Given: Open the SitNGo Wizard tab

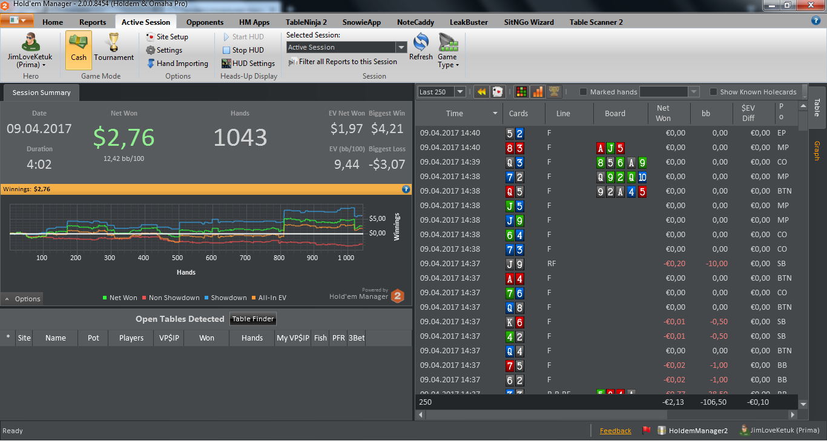Looking at the screenshot, I should [529, 22].
